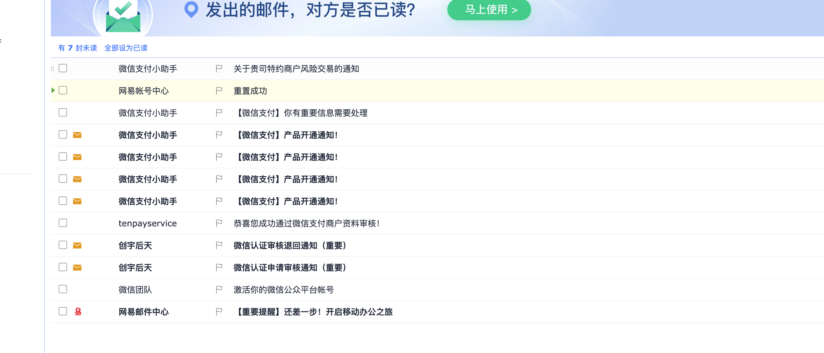Flag the 激活你的微信公众平台帐号 email
824x353 pixels.
coord(219,289)
